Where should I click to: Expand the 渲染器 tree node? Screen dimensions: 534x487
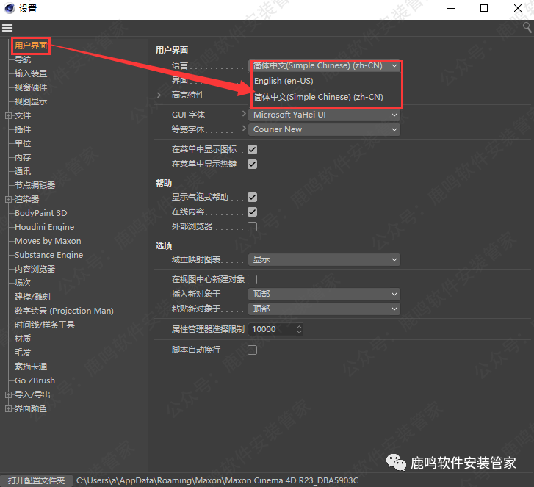(8, 199)
